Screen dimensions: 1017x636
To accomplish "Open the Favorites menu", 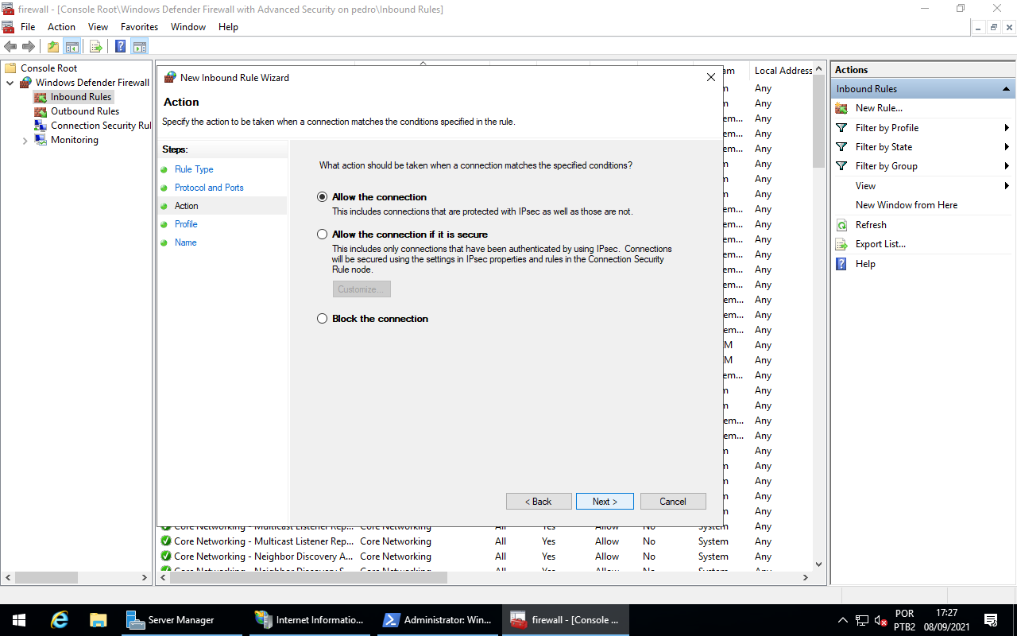I will [139, 27].
